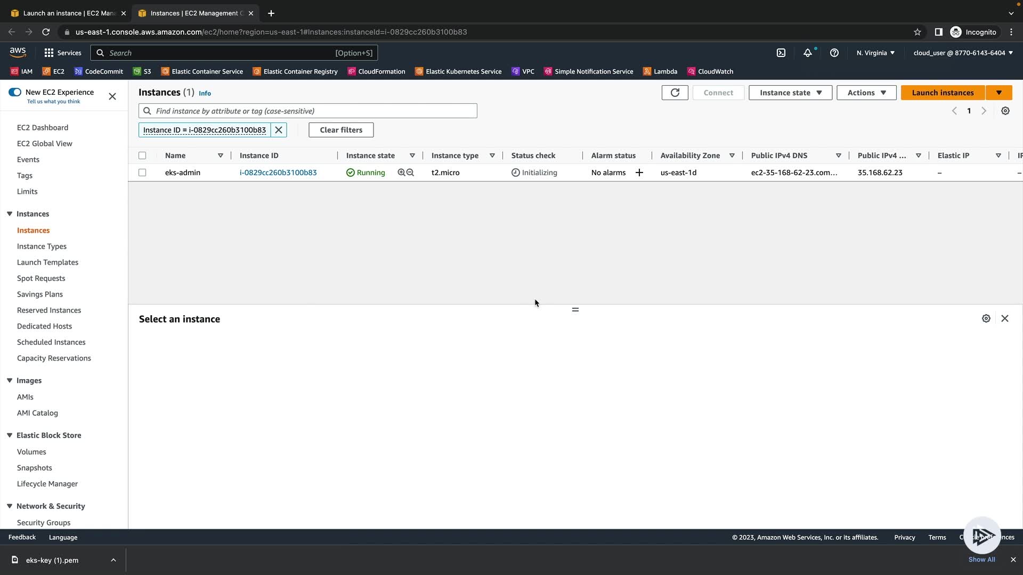This screenshot has width=1023, height=575.
Task: Switch to the Launch an instance tab
Action: pos(69,13)
